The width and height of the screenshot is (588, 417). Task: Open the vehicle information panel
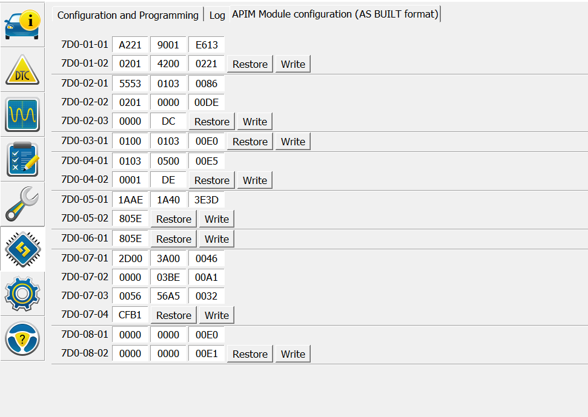tap(22, 24)
